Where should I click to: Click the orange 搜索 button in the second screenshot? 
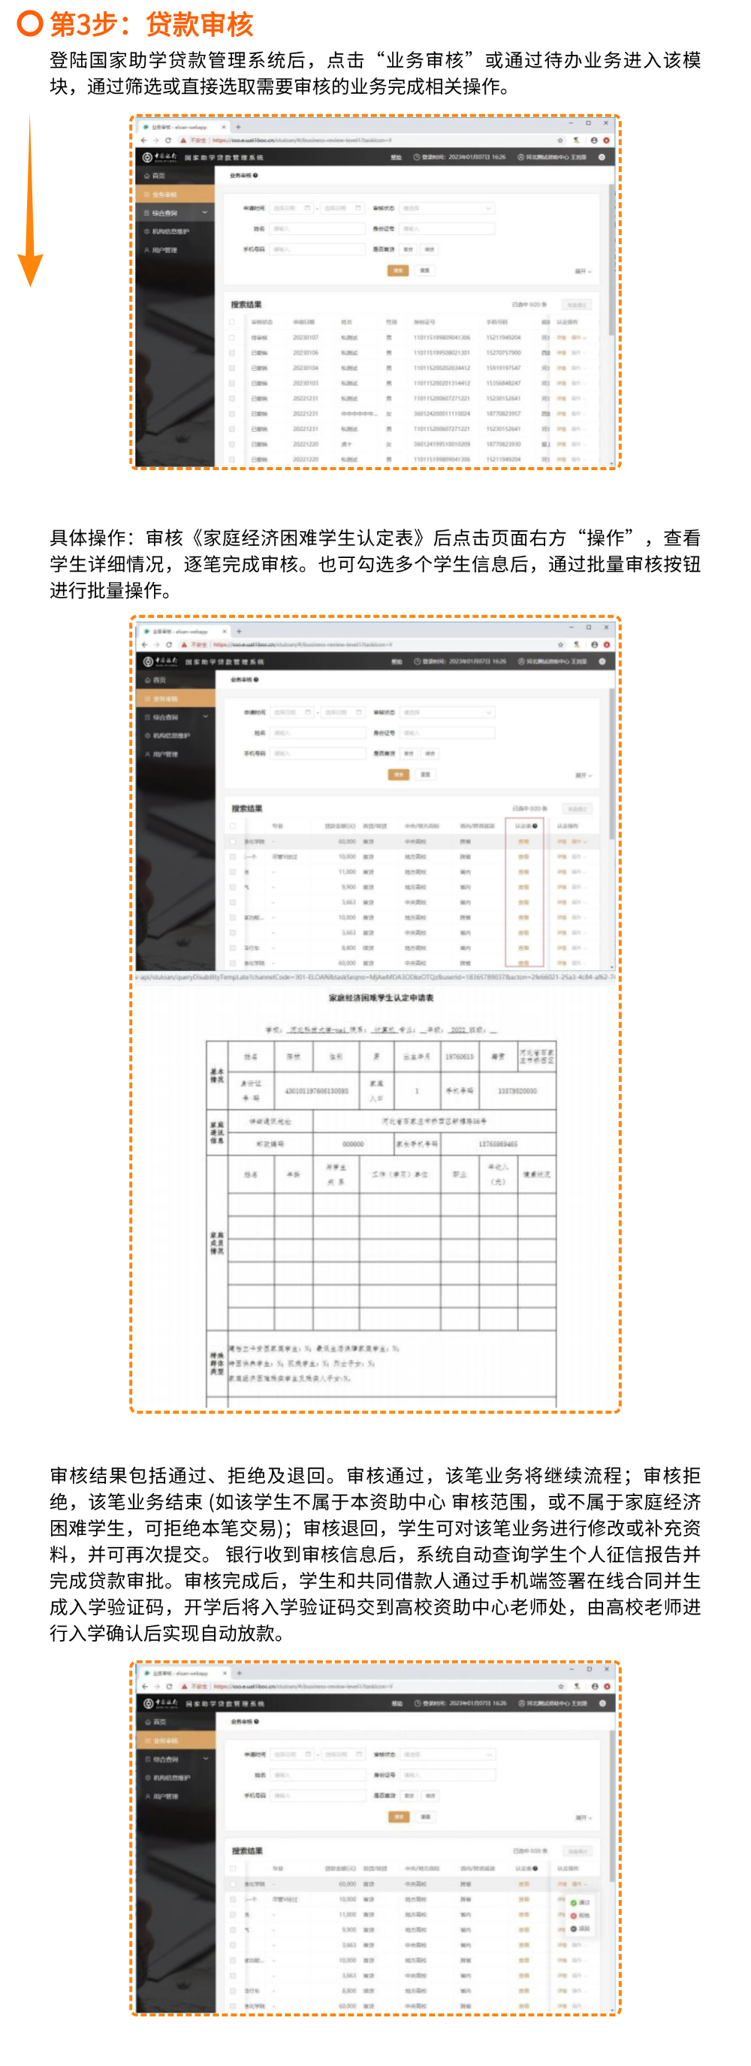click(399, 774)
